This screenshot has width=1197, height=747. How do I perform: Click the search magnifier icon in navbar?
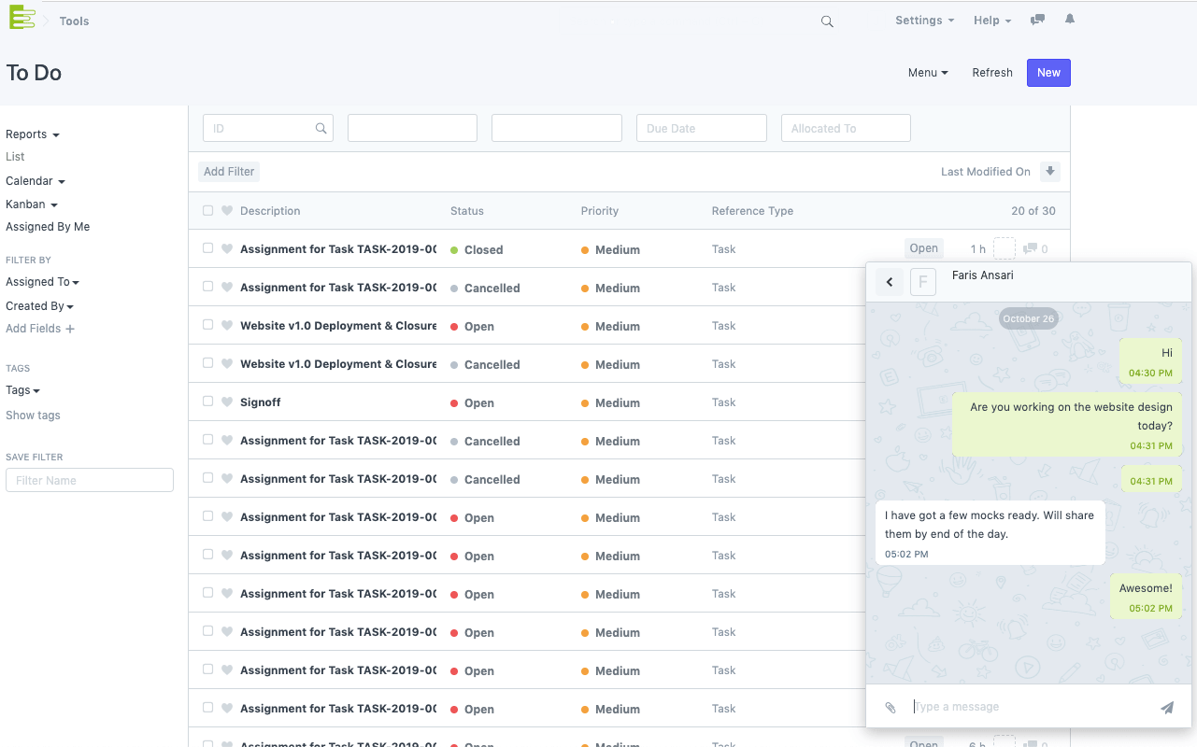[x=827, y=21]
